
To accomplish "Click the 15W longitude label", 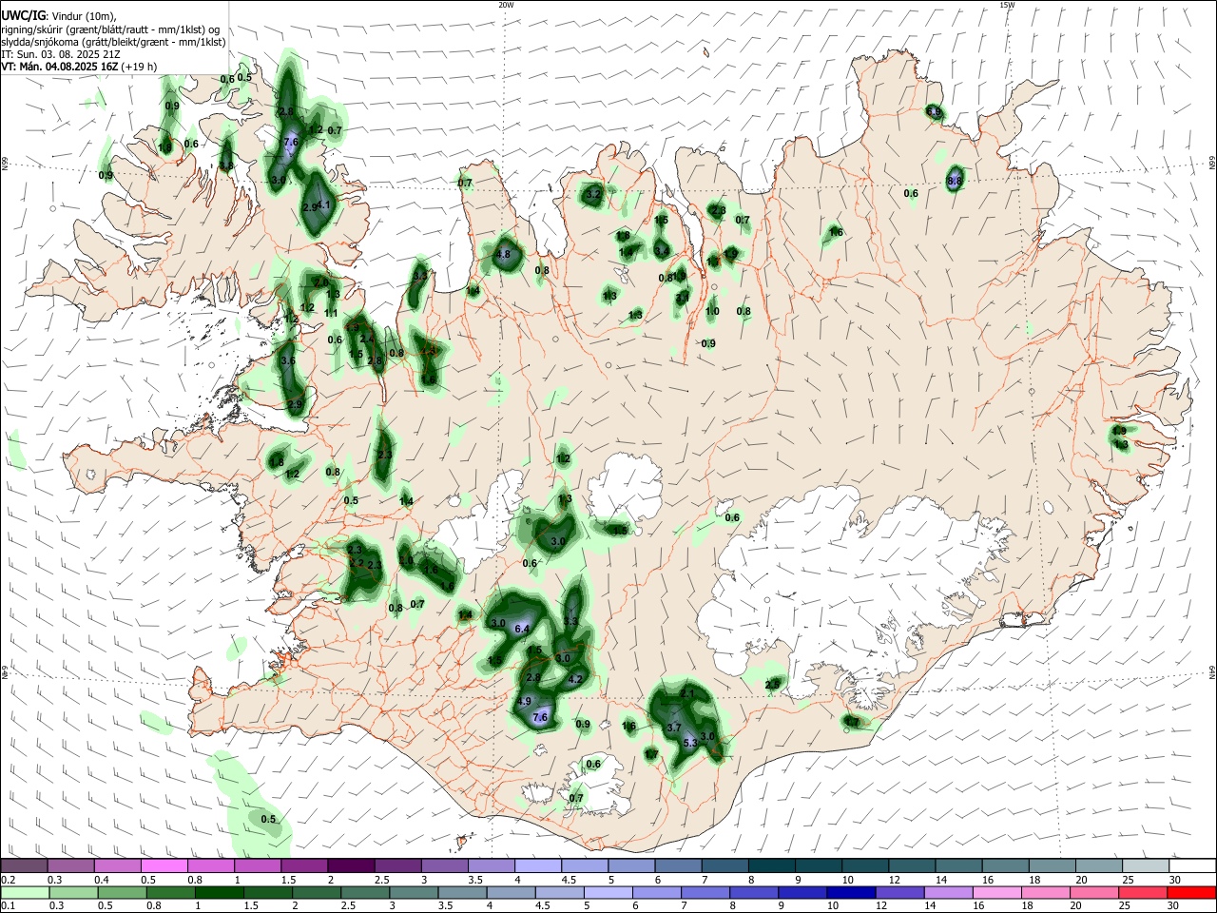I will [x=1007, y=5].
